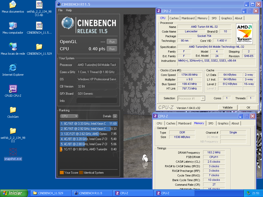
Task: Click the Your Score orange swatch
Action: 62,173
